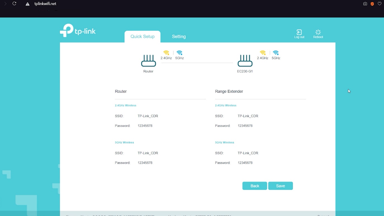
Task: Select the Router section heading
Action: pos(121,91)
